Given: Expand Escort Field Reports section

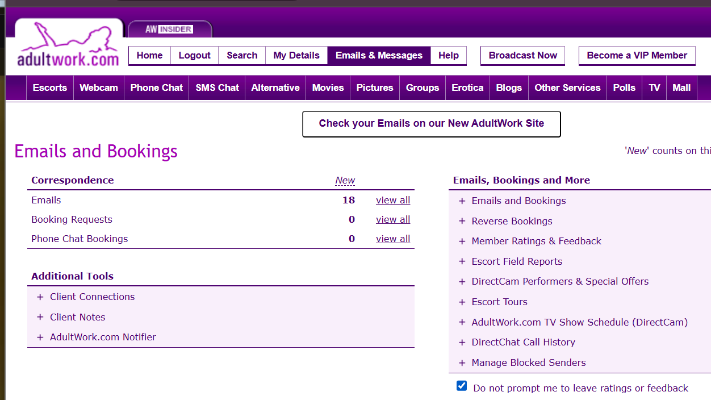Looking at the screenshot, I should 517,261.
